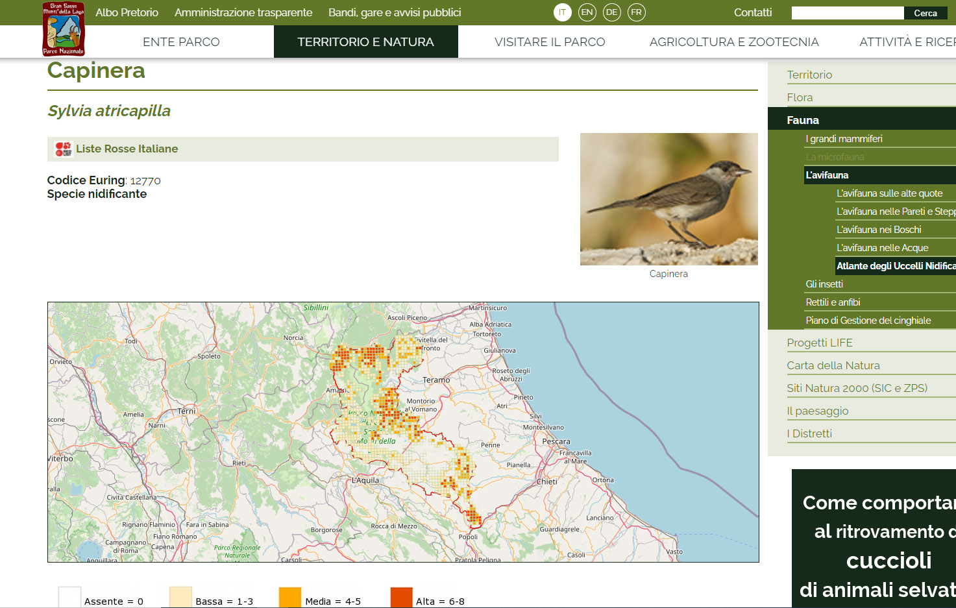Viewport: 956px width, 608px height.
Task: Open AGRICOLTURA E ZOOTECNIA menu
Action: [x=734, y=42]
